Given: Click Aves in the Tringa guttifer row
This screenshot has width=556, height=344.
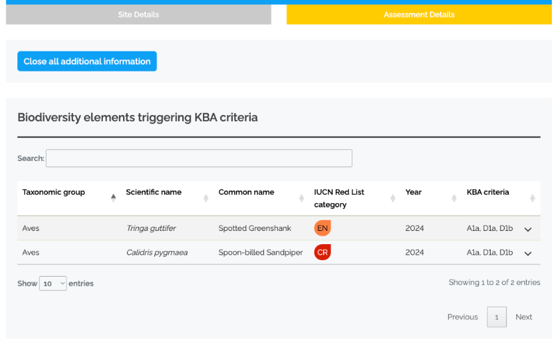Looking at the screenshot, I should coord(31,228).
